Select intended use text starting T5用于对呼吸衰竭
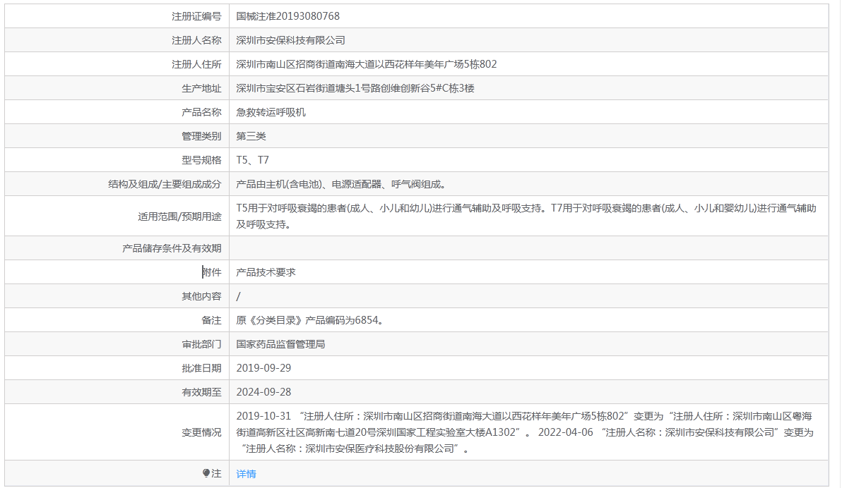Screen dimensions: 842x488 [526, 216]
